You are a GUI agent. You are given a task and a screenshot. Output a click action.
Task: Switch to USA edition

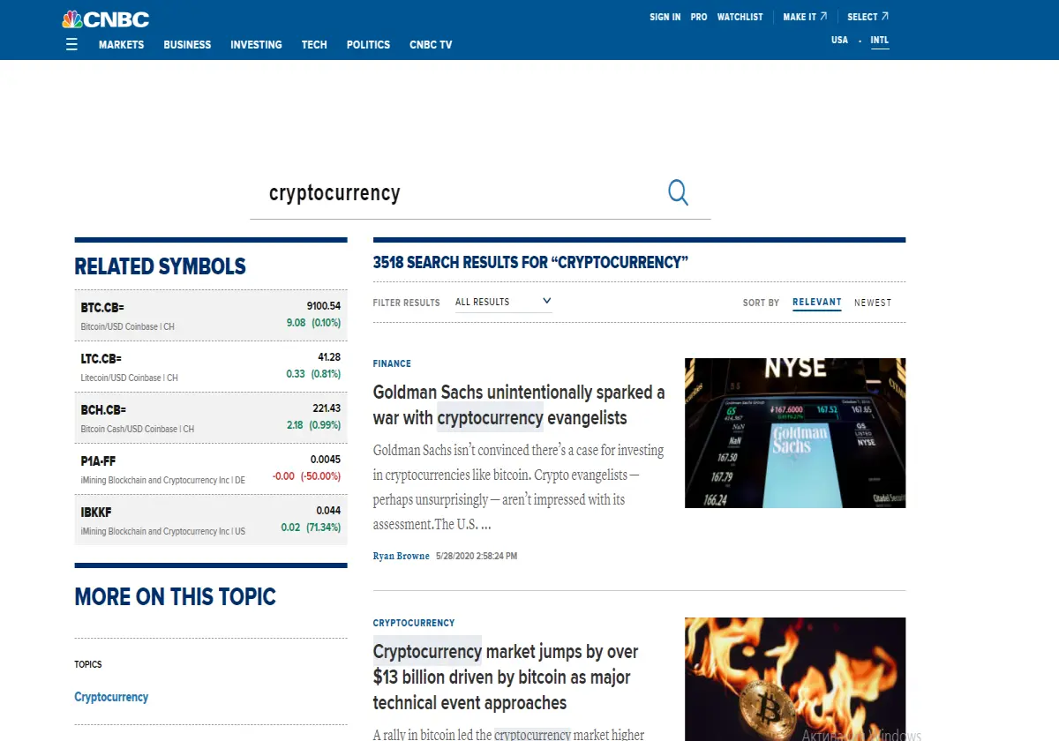point(839,40)
